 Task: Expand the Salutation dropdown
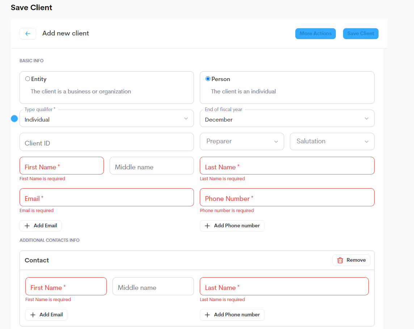click(331, 142)
